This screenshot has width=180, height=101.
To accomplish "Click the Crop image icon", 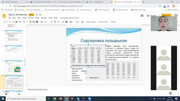I will pyautogui.click(x=77, y=22).
